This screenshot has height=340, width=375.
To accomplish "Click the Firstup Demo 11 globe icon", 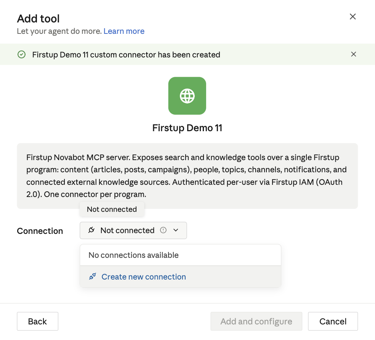I will pyautogui.click(x=187, y=96).
